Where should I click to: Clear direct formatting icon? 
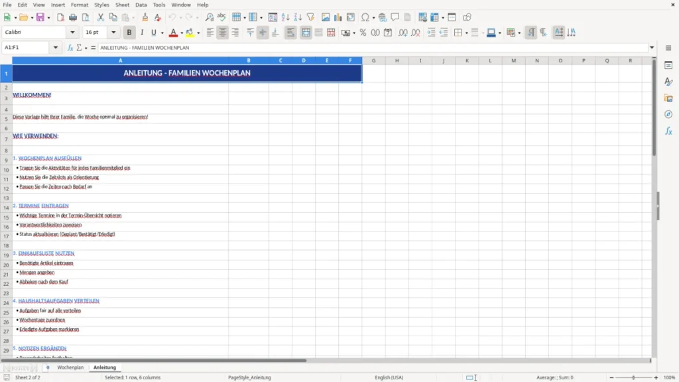[158, 17]
